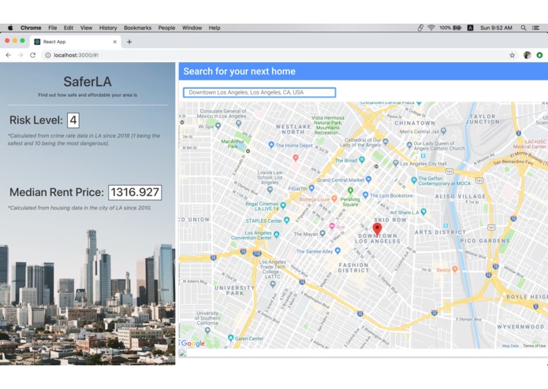Click the Art Share L.A. marker
This screenshot has width=548, height=389.
[x=423, y=212]
